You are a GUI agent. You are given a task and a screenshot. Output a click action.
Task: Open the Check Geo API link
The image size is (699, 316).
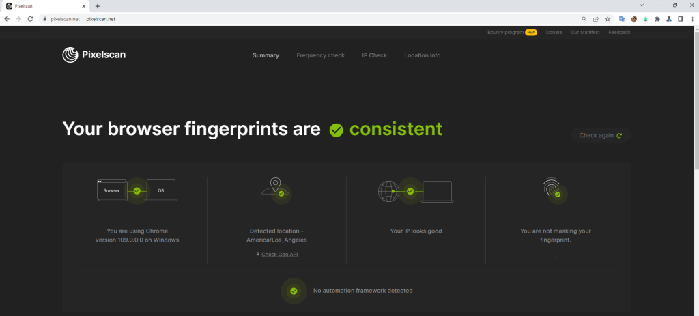[x=279, y=254]
